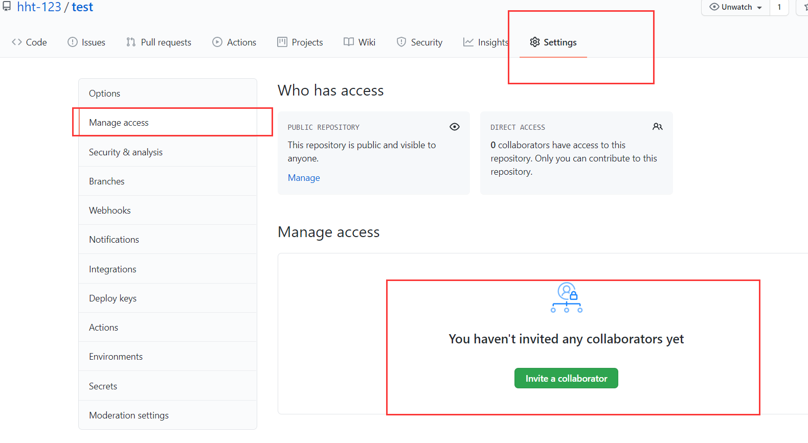808x443 pixels.
Task: Go to the Pull requests tab
Action: 159,42
